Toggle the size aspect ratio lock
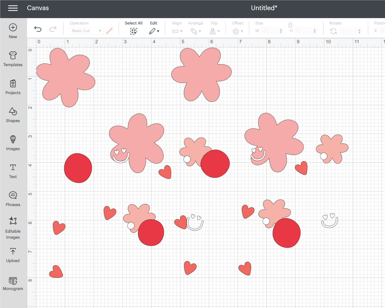Image resolution: width=385 pixels, height=308 pixels. [x=290, y=25]
